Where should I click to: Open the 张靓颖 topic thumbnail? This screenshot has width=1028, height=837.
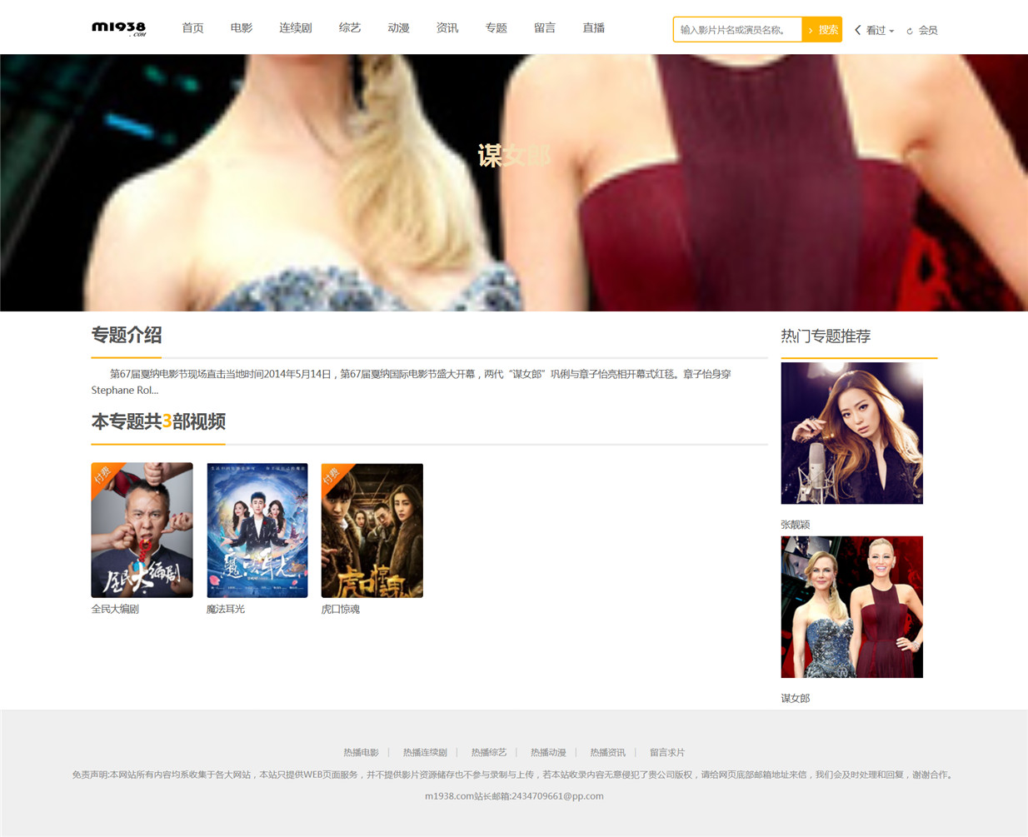tap(851, 433)
